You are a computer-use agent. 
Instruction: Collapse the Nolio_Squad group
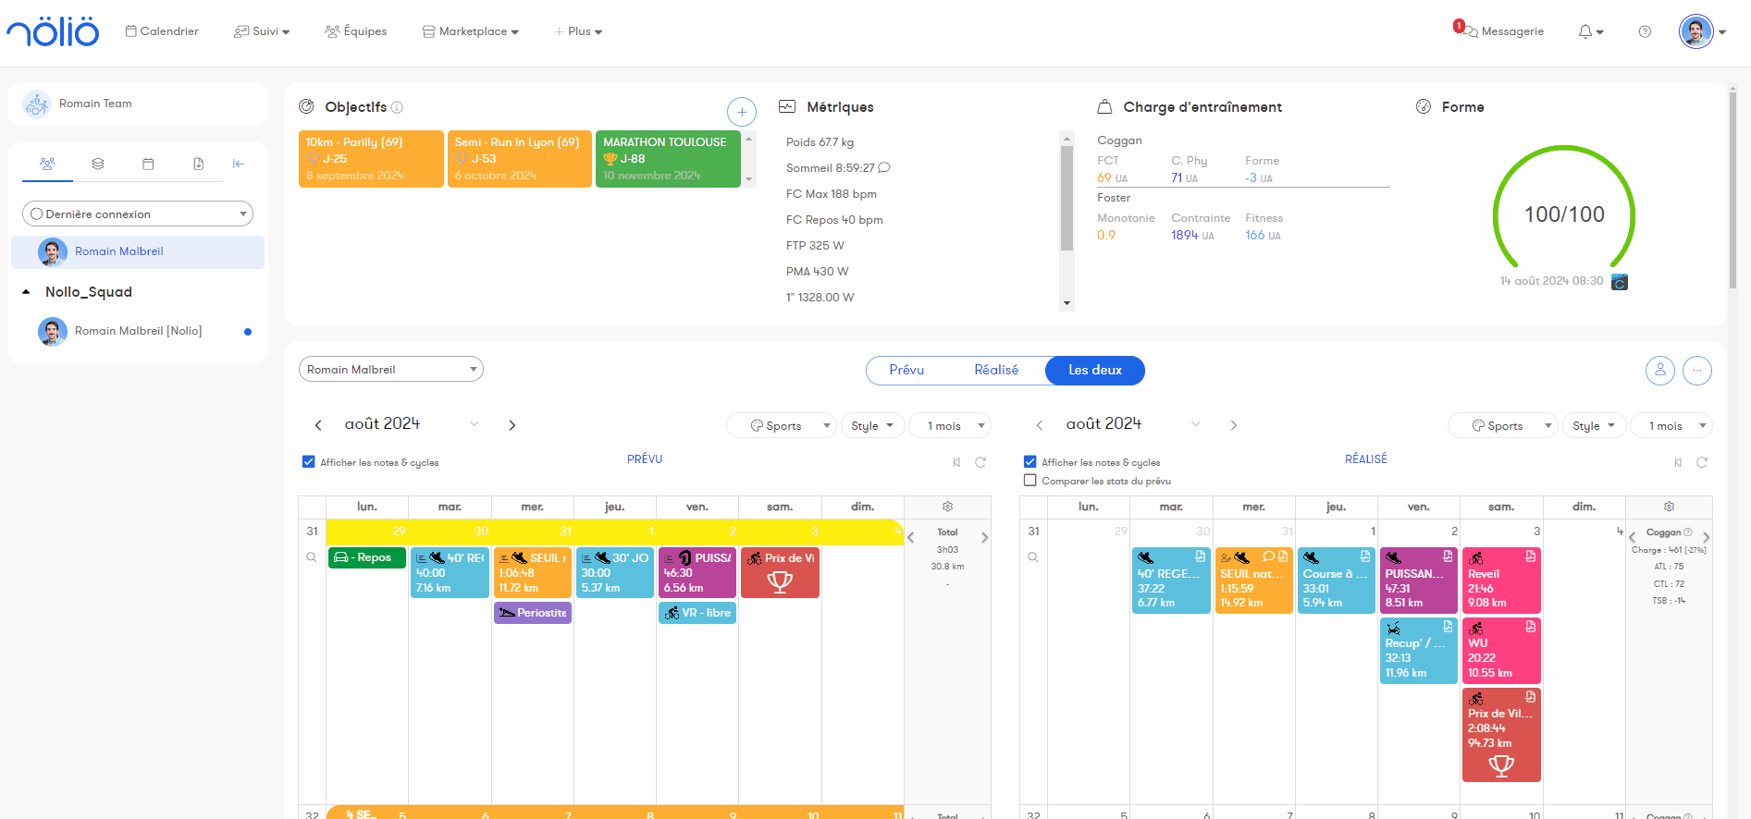tap(26, 292)
